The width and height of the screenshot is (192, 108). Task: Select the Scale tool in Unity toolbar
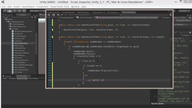pos(19,11)
